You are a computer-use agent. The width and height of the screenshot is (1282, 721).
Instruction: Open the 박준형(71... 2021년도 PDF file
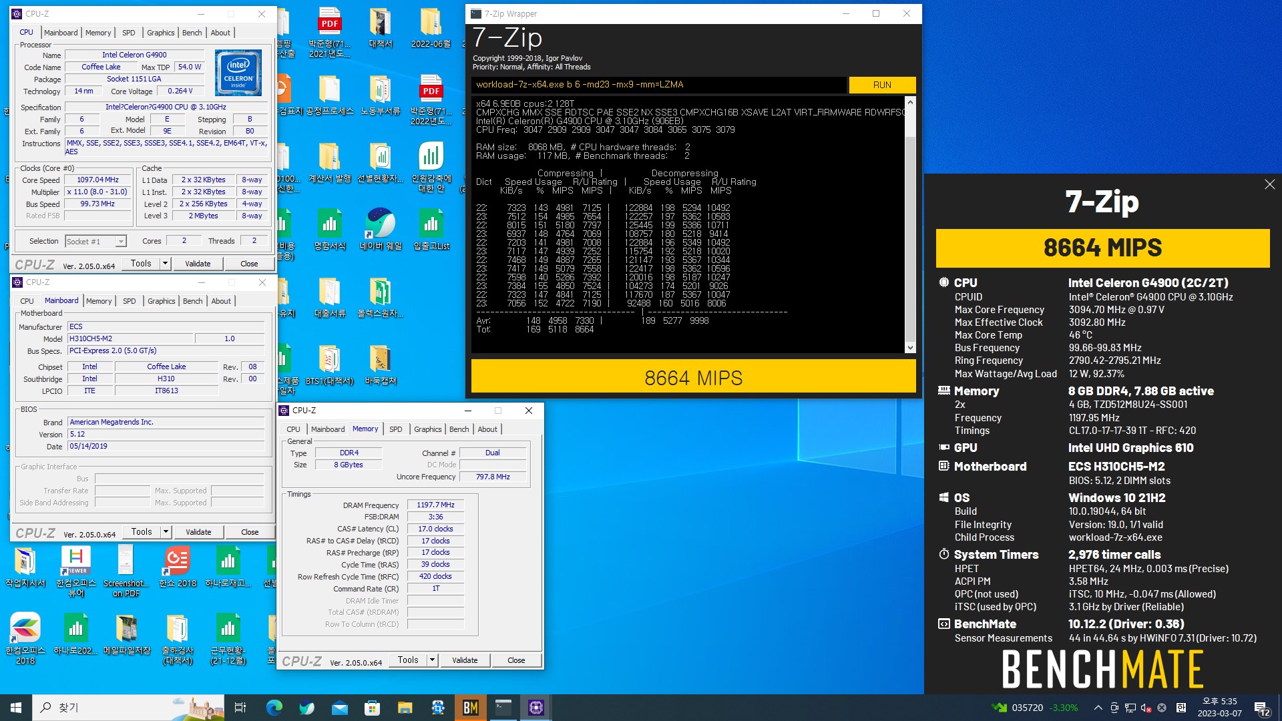[330, 32]
